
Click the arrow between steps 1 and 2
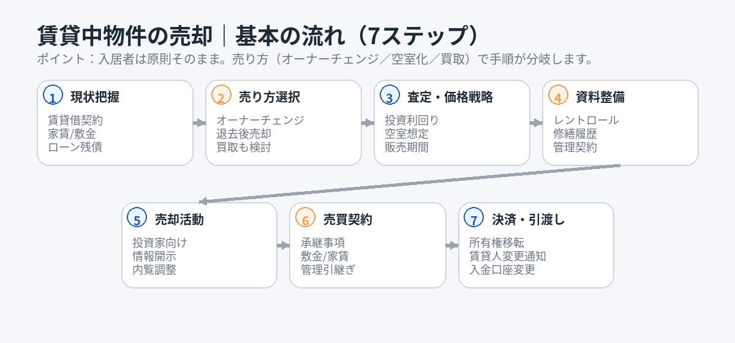(x=200, y=123)
